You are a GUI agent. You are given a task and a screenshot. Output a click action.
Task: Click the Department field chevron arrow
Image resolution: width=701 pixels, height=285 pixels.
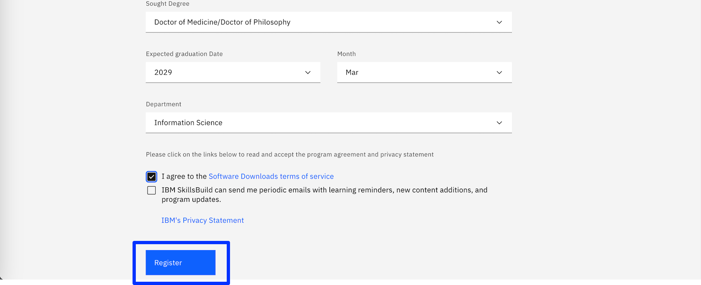[499, 123]
